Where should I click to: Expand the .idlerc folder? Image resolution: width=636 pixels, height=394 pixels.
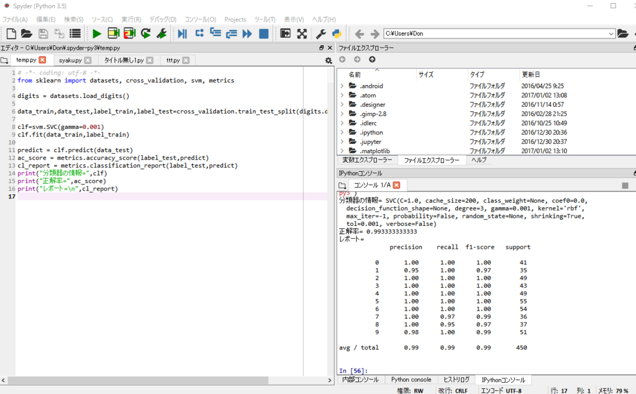(x=342, y=123)
